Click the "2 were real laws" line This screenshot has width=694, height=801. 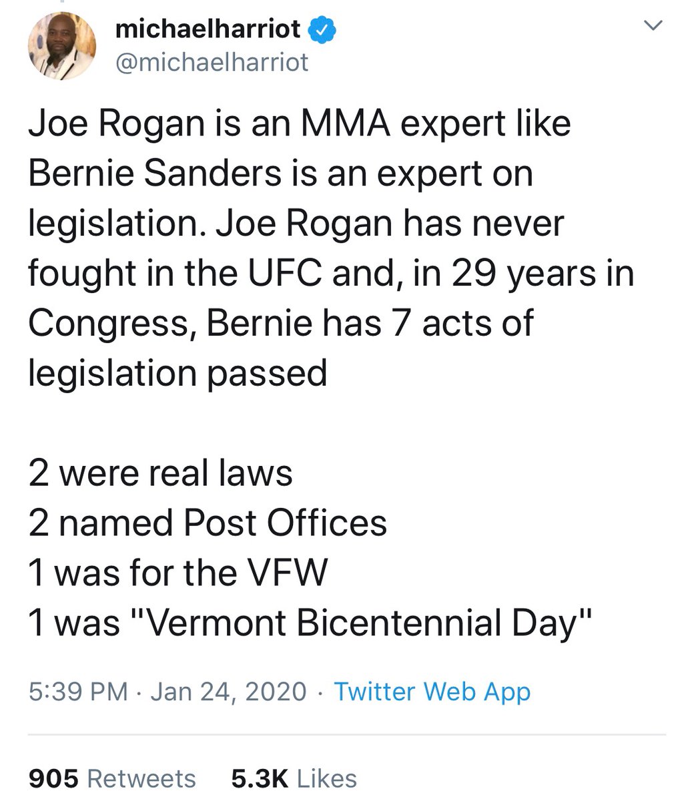[160, 473]
